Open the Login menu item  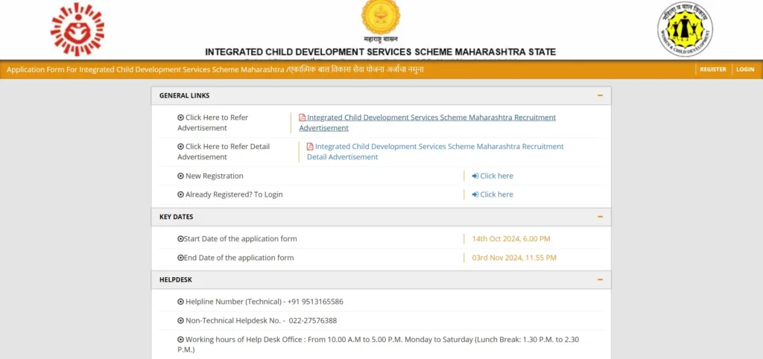pyautogui.click(x=745, y=69)
